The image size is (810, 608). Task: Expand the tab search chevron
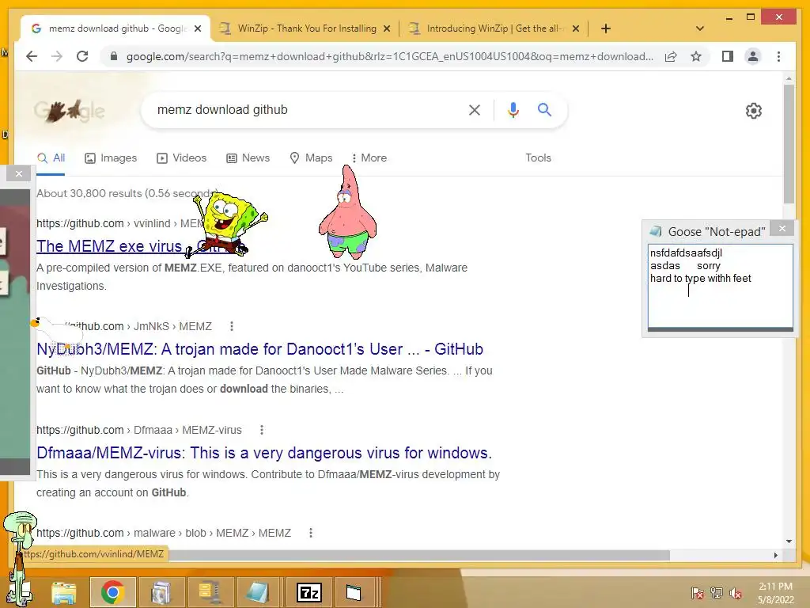[700, 28]
